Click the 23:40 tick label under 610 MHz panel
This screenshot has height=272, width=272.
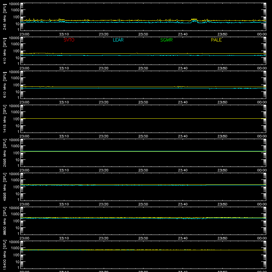click(x=183, y=102)
